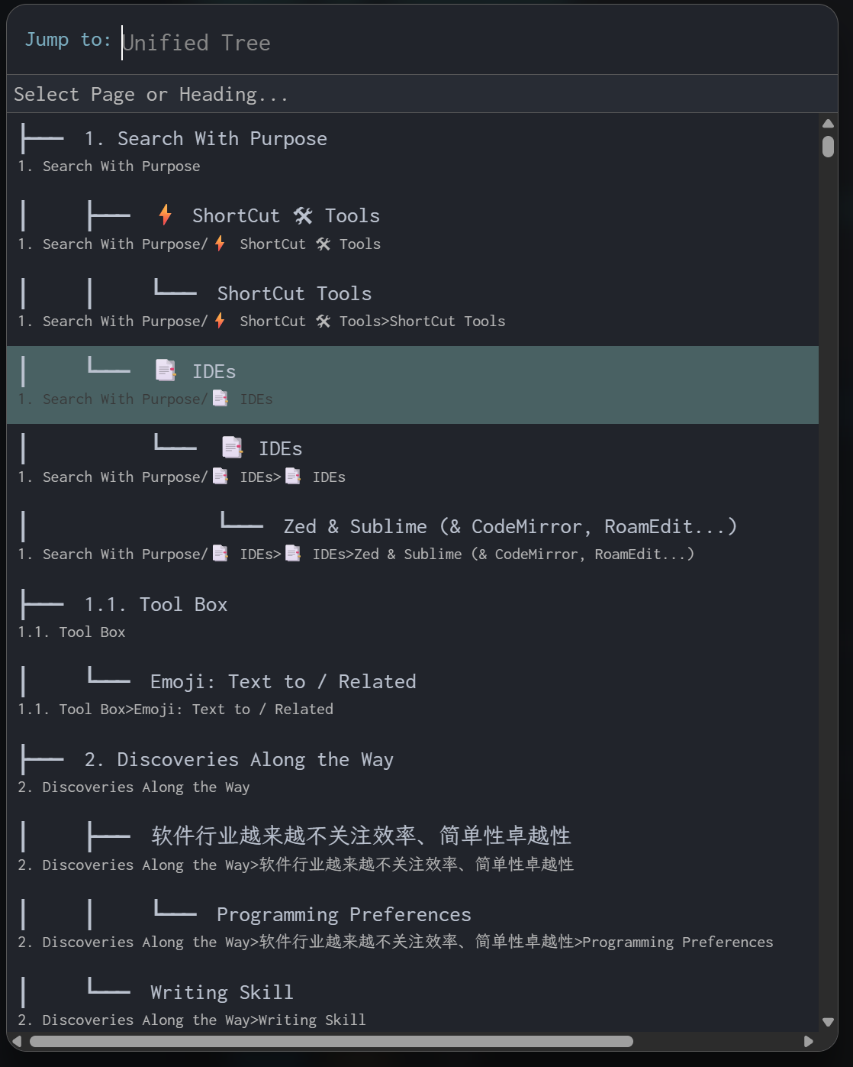Focus the "Jump to" search field
853x1067 pixels.
click(458, 43)
